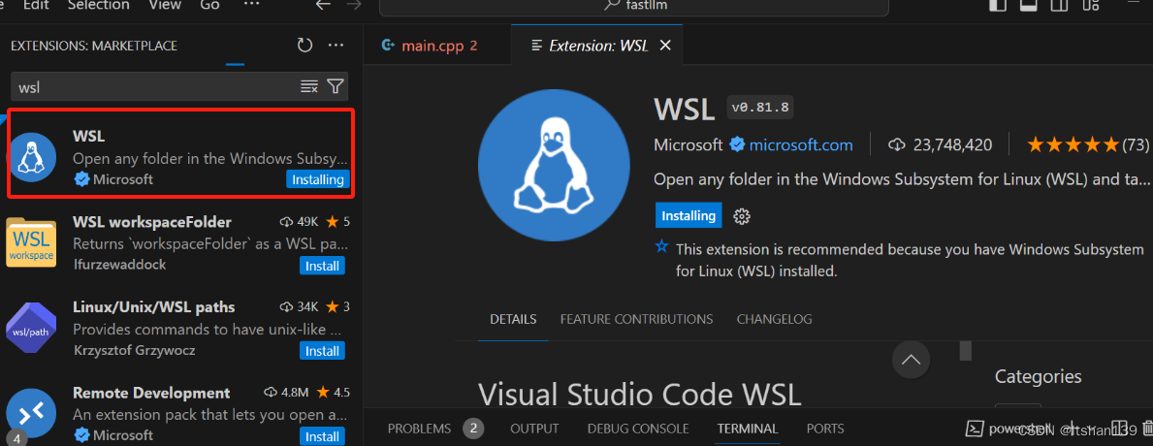This screenshot has height=446, width=1153.
Task: Click the details page scrollbar thumb
Action: pyautogui.click(x=966, y=350)
